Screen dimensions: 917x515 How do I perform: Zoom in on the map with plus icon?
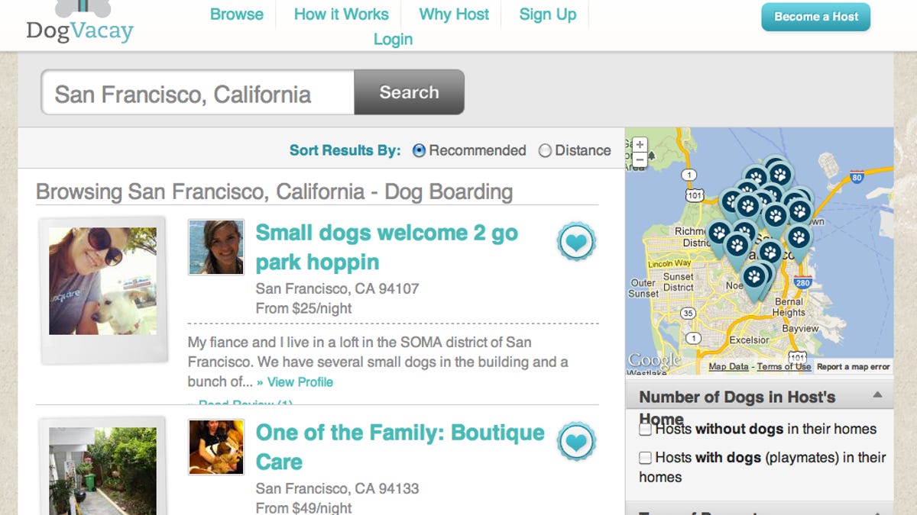(639, 143)
